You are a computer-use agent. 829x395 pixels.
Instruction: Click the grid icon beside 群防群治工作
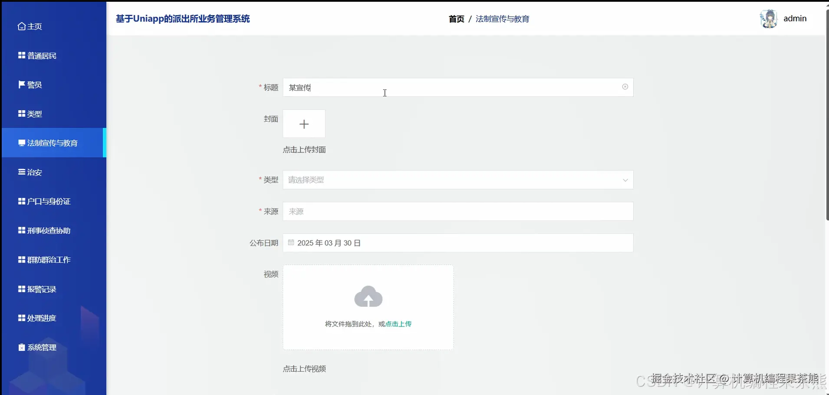(x=22, y=259)
